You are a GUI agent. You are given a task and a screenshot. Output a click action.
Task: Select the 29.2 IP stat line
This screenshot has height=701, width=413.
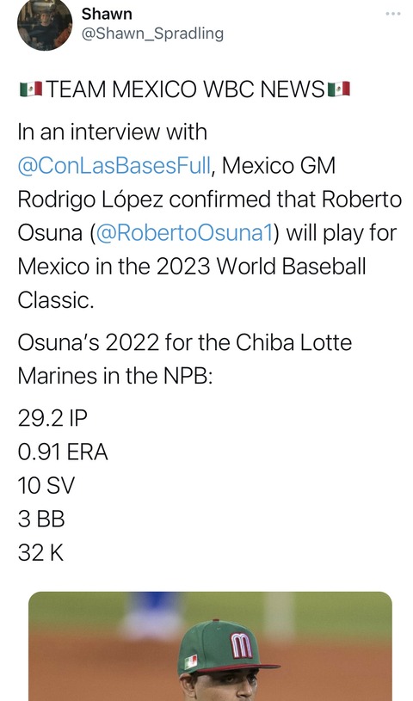click(x=52, y=419)
